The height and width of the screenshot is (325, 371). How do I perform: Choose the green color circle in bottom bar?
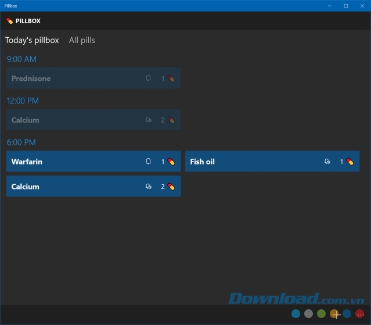321,314
